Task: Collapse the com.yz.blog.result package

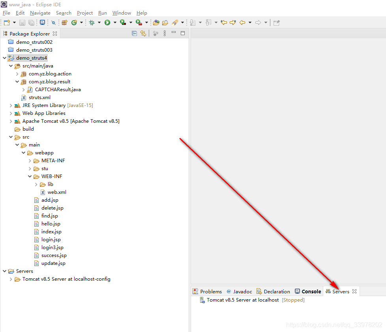Action: 17,82
